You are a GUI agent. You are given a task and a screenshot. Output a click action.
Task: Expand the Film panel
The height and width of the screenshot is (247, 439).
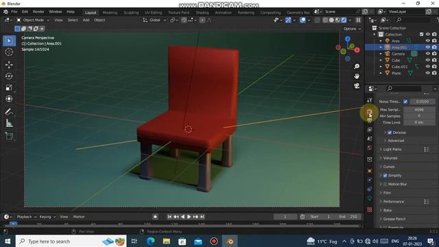coord(387,193)
